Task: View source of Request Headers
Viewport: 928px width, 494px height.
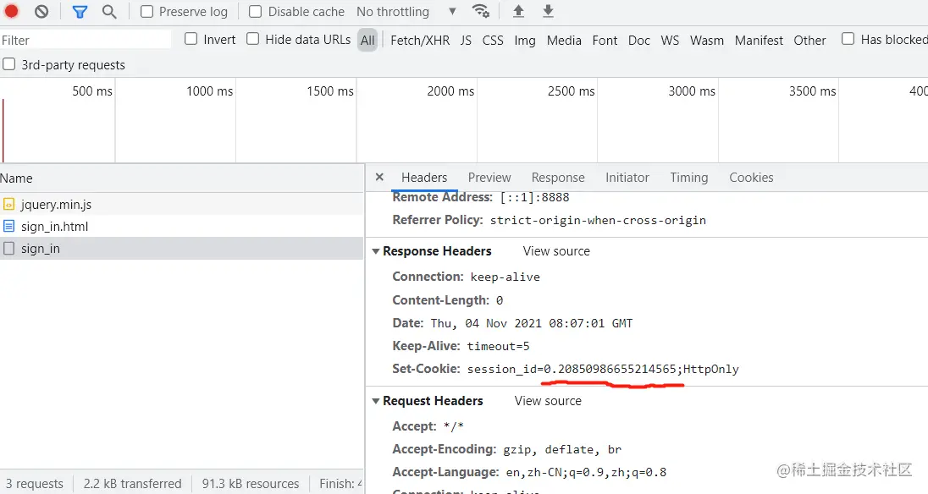Action: 548,401
